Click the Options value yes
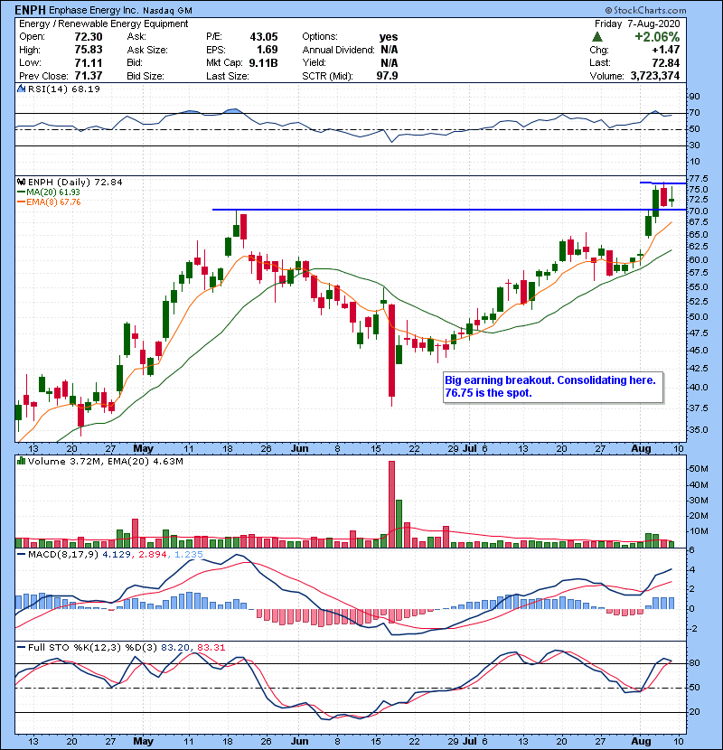Screen dimensions: 723x750 [389, 37]
